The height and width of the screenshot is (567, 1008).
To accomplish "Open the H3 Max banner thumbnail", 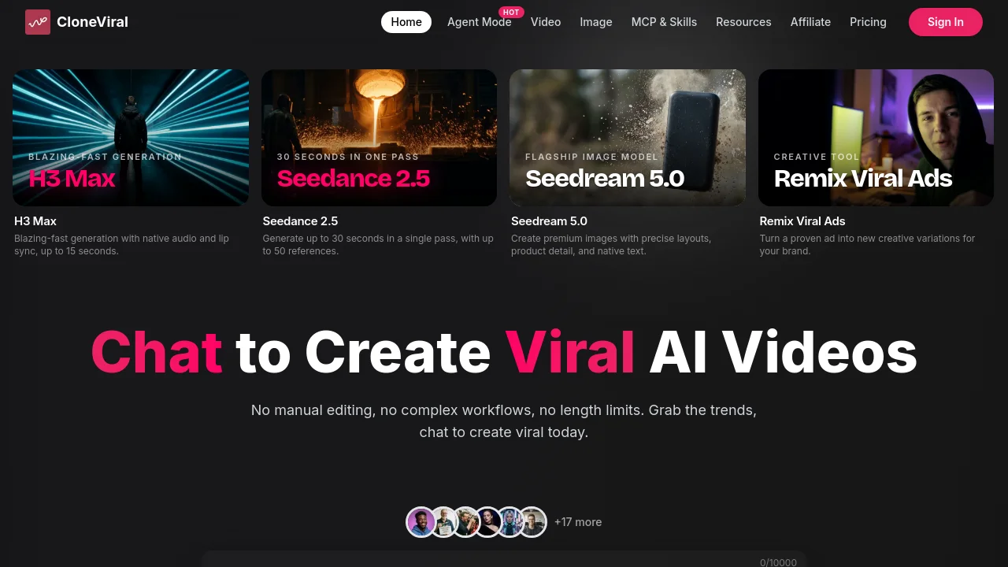I will 131,138.
